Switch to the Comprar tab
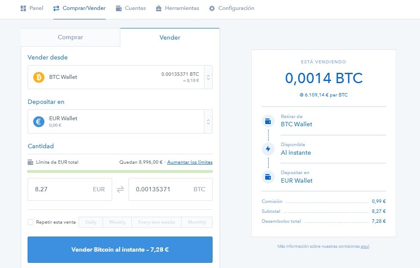This screenshot has width=420, height=268. 70,37
